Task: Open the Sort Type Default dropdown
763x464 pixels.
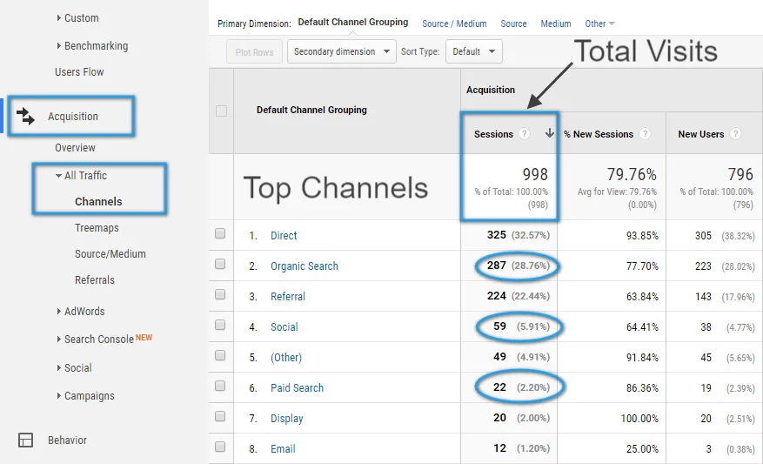Action: point(474,51)
